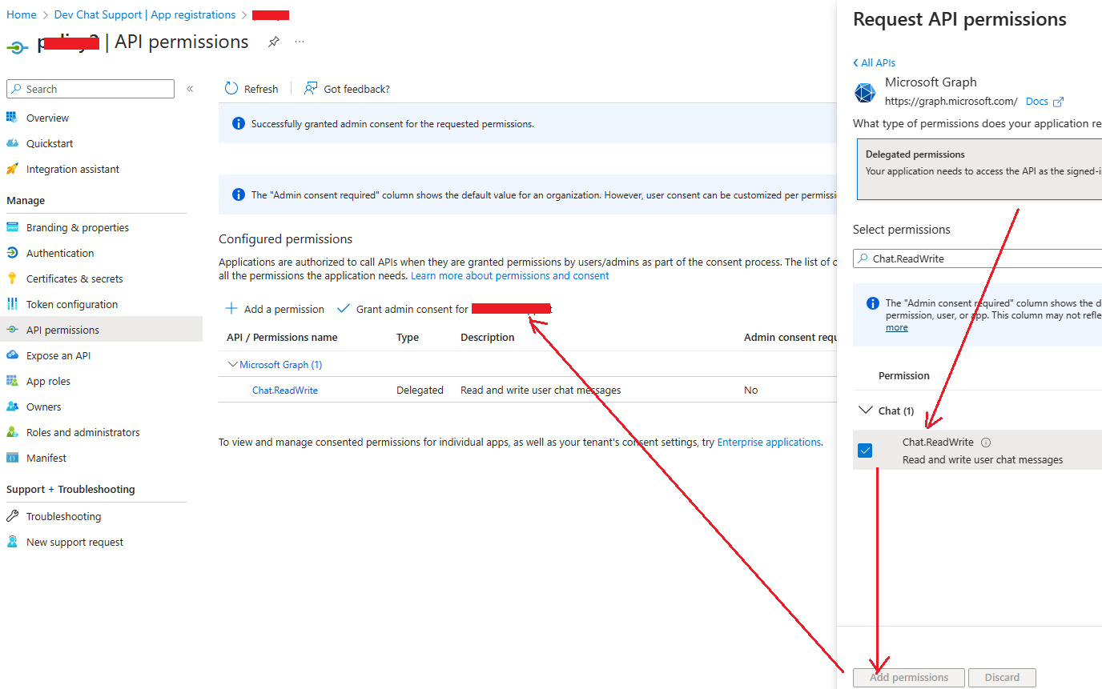Click the Authentication sidebar icon
The height and width of the screenshot is (689, 1102).
(12, 253)
